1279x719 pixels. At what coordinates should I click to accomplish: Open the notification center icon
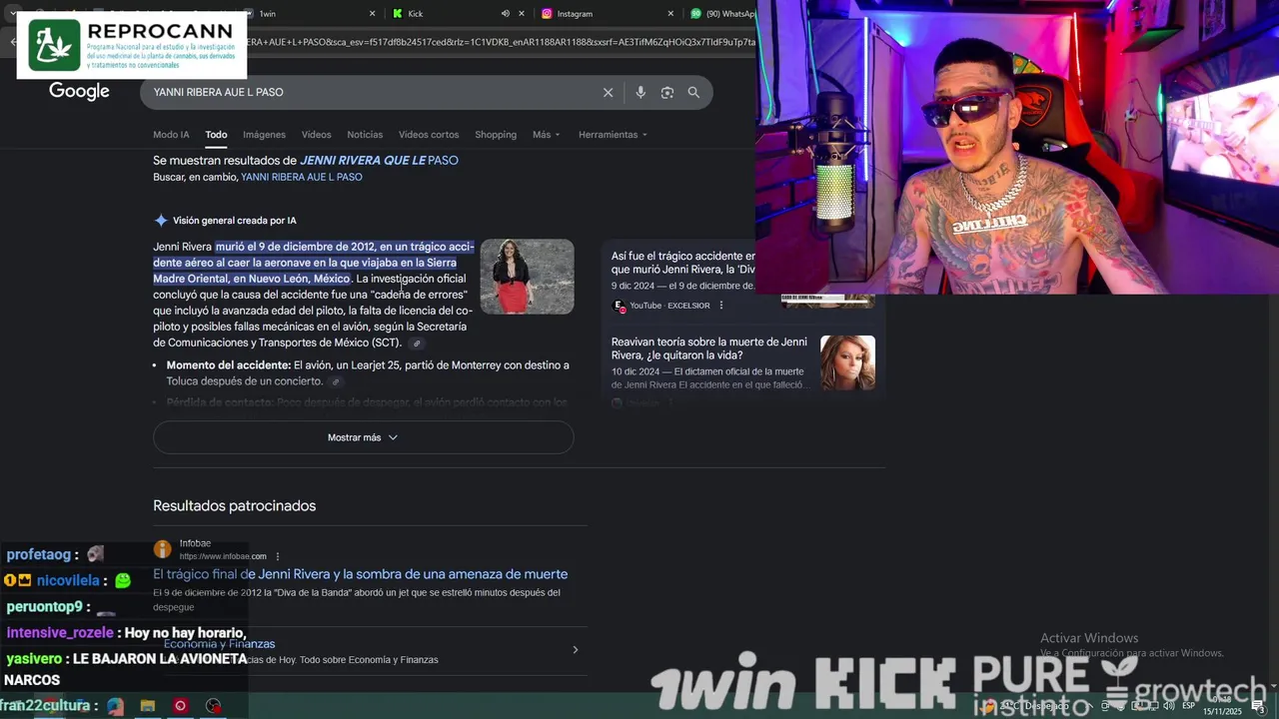[x=1258, y=706]
